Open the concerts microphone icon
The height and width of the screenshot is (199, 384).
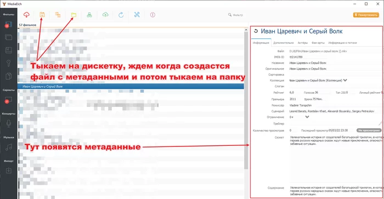(9, 123)
